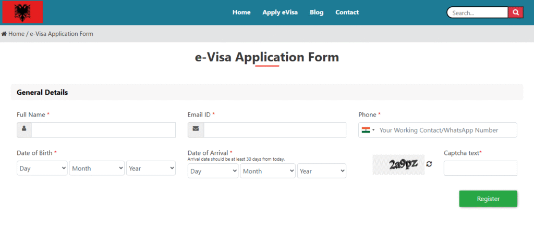Open the Blog menu item

click(x=317, y=12)
